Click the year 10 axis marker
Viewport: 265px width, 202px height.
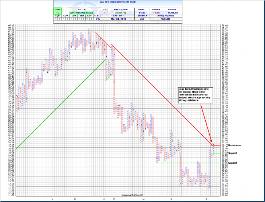tap(51, 199)
